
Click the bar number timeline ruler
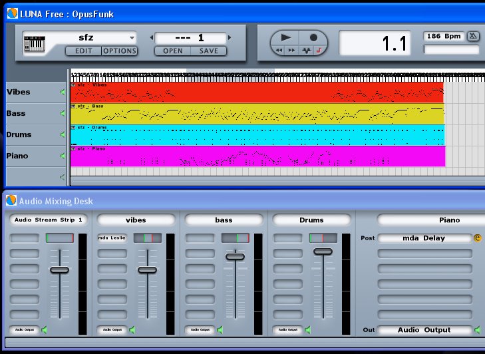pos(277,75)
